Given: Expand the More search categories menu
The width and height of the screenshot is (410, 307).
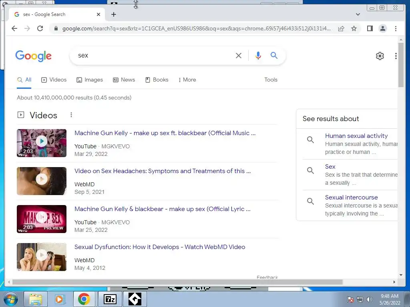Looking at the screenshot, I should (x=187, y=80).
